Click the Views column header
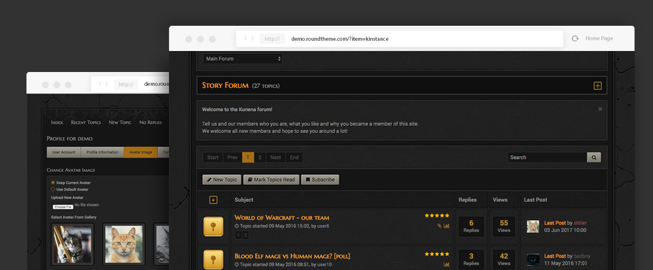 pyautogui.click(x=500, y=200)
